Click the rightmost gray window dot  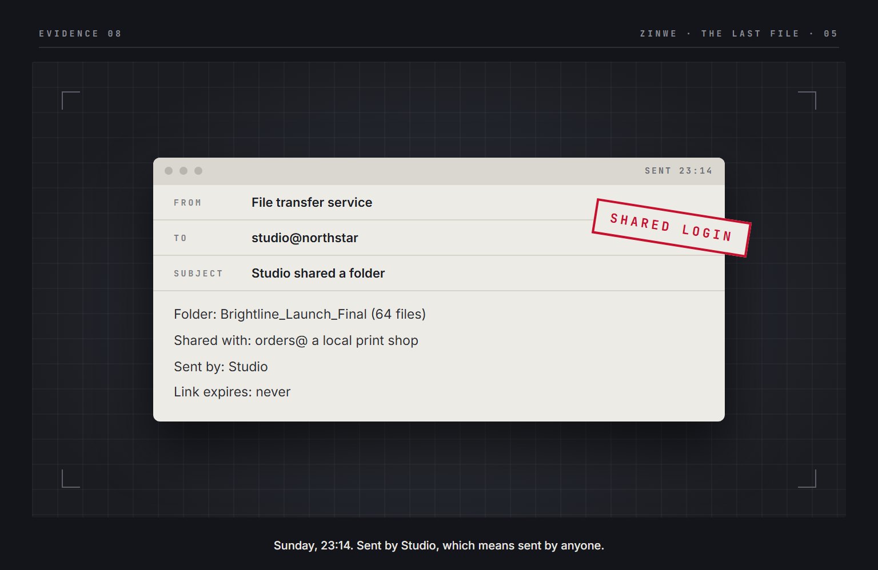pyautogui.click(x=198, y=171)
